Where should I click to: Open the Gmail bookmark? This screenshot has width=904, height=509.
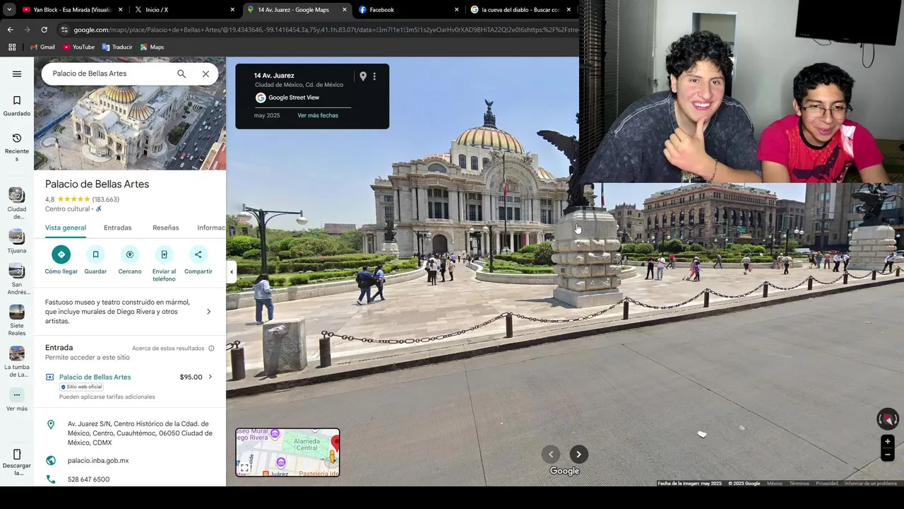coord(42,47)
